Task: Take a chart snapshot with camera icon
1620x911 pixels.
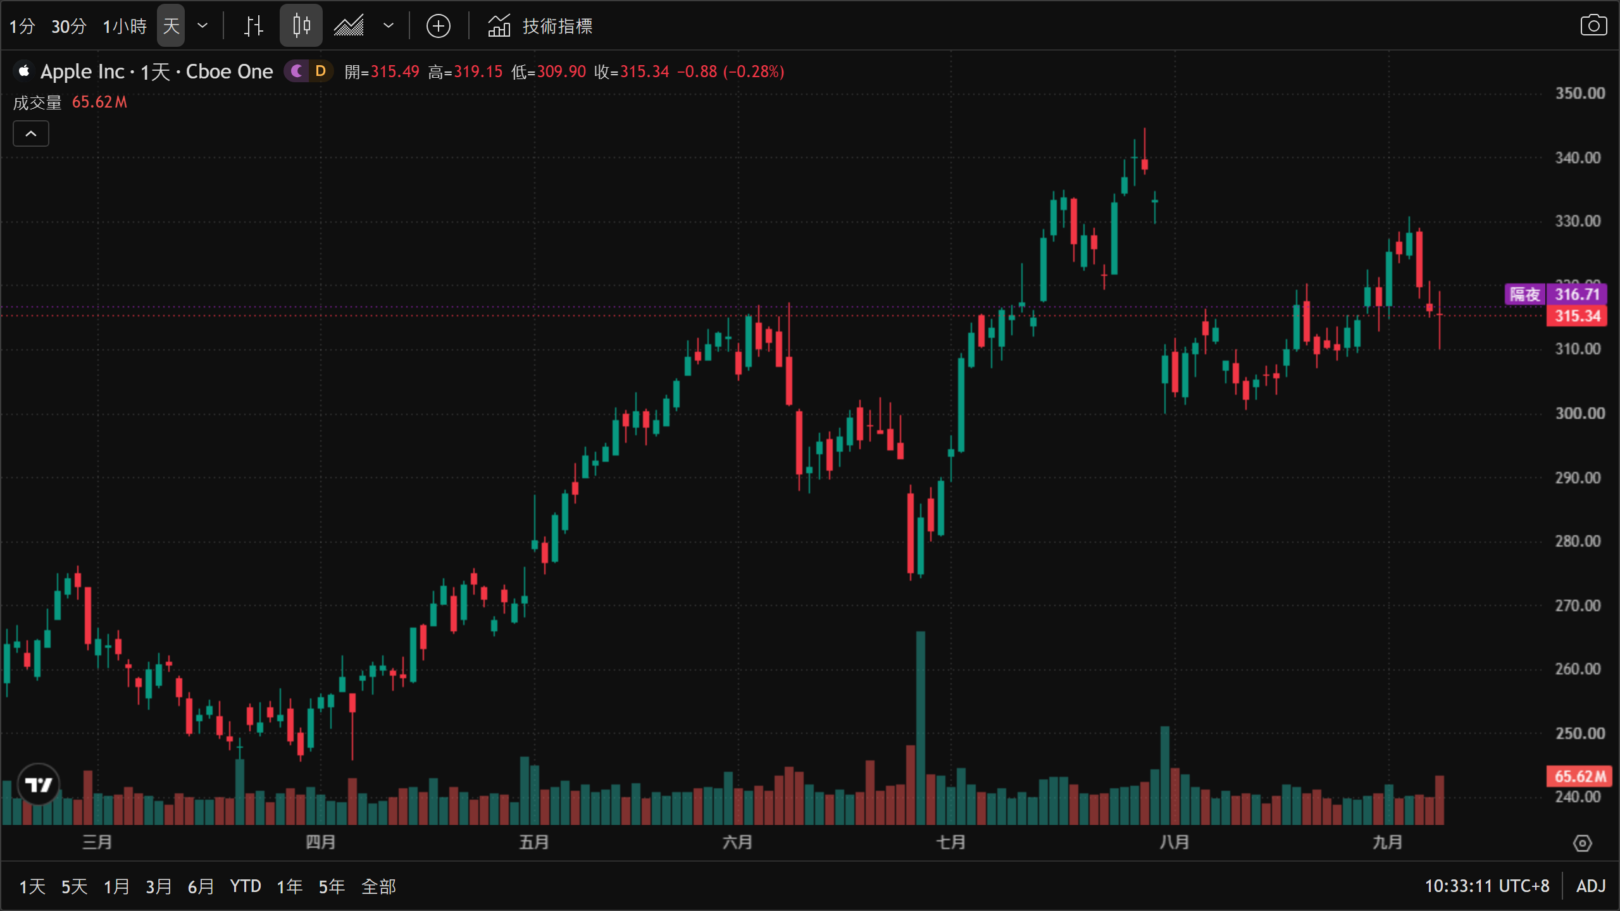Action: [1593, 25]
